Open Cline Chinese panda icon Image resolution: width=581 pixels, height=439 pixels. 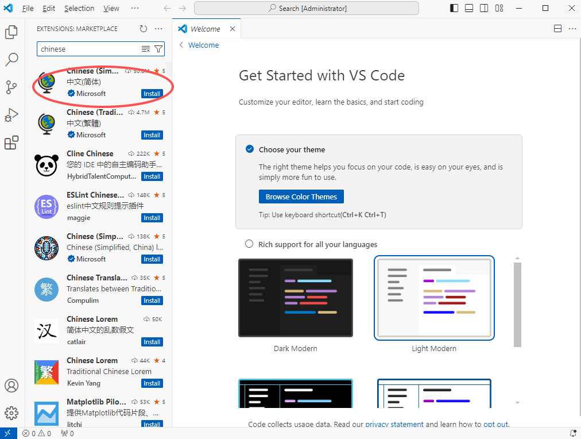pos(47,165)
